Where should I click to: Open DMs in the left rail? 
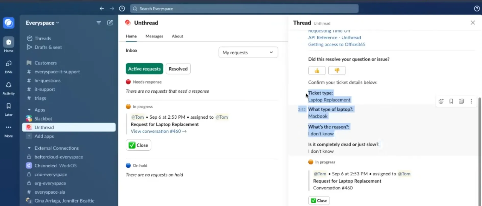click(x=9, y=67)
